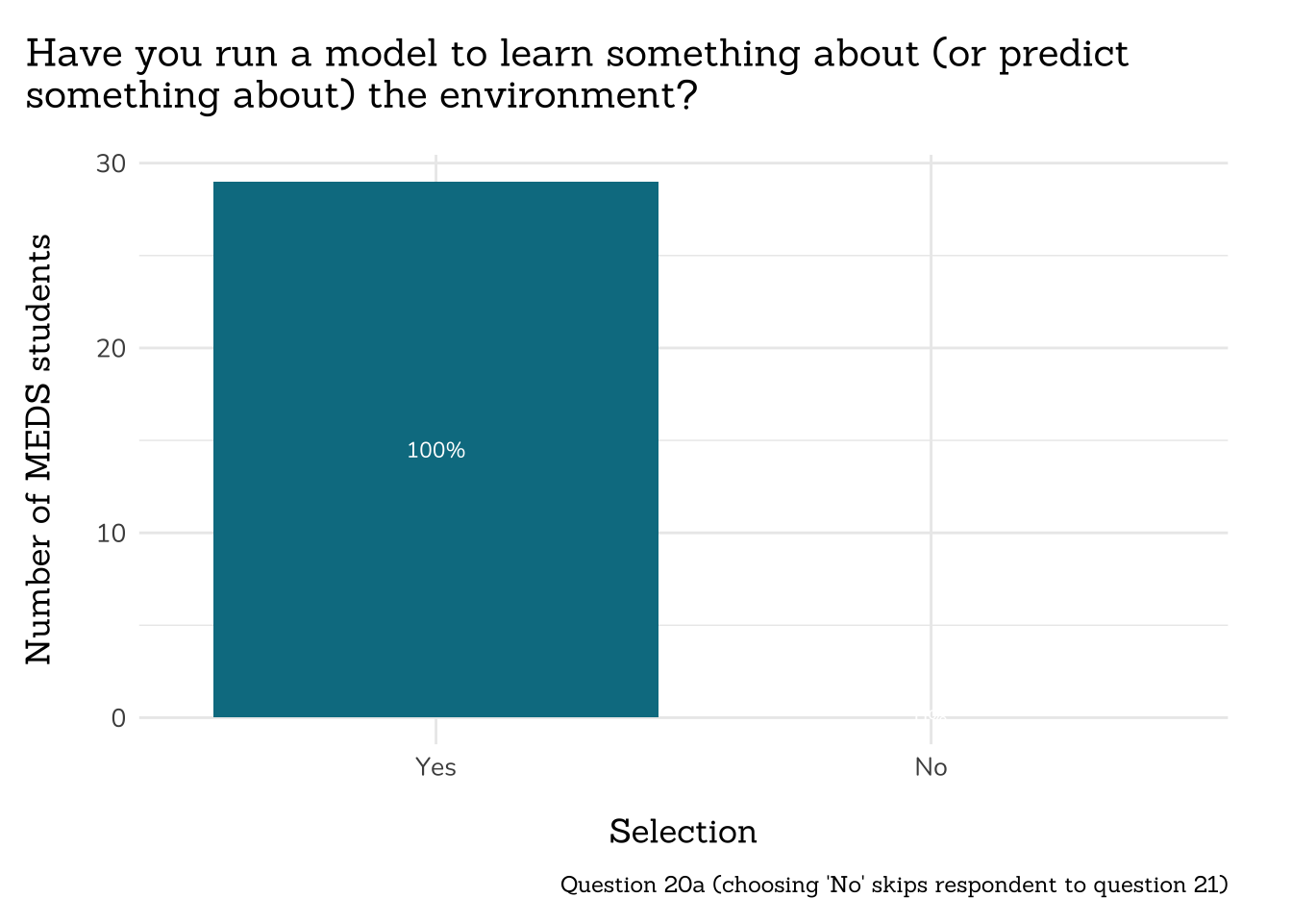Click the y-axis tick label 20
Viewport: 1292px width, 923px height.
point(112,348)
